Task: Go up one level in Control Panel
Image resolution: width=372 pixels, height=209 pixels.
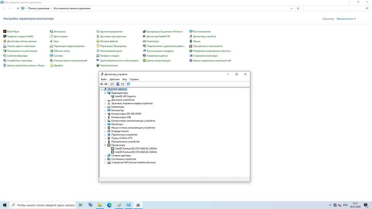Action: click(x=18, y=9)
